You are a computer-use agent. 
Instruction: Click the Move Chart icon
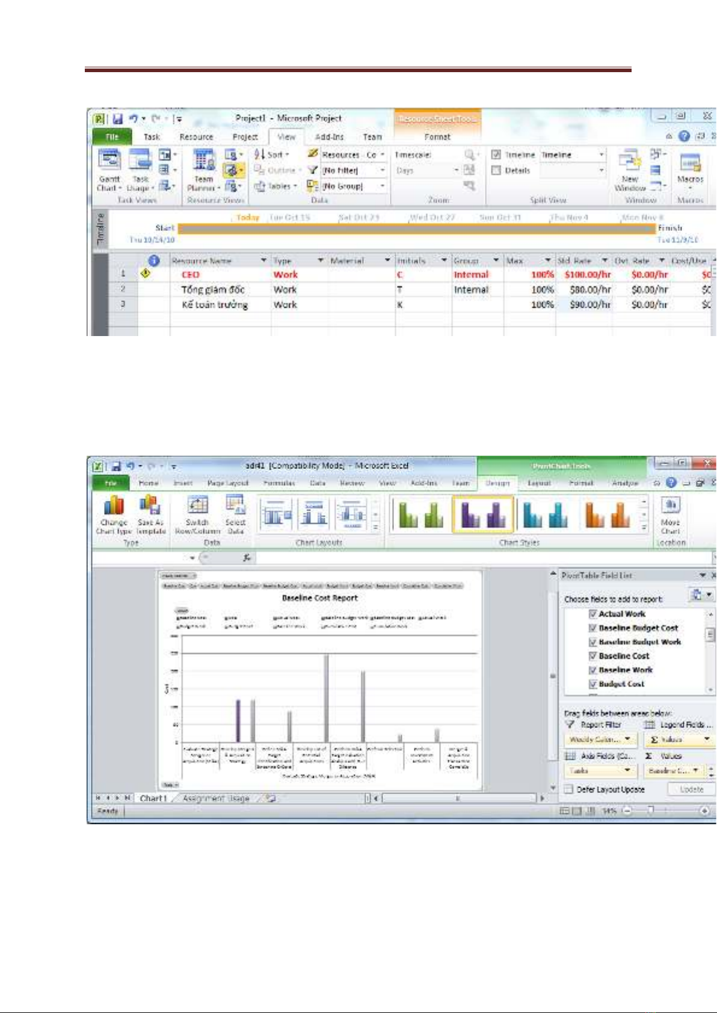pyautogui.click(x=670, y=506)
